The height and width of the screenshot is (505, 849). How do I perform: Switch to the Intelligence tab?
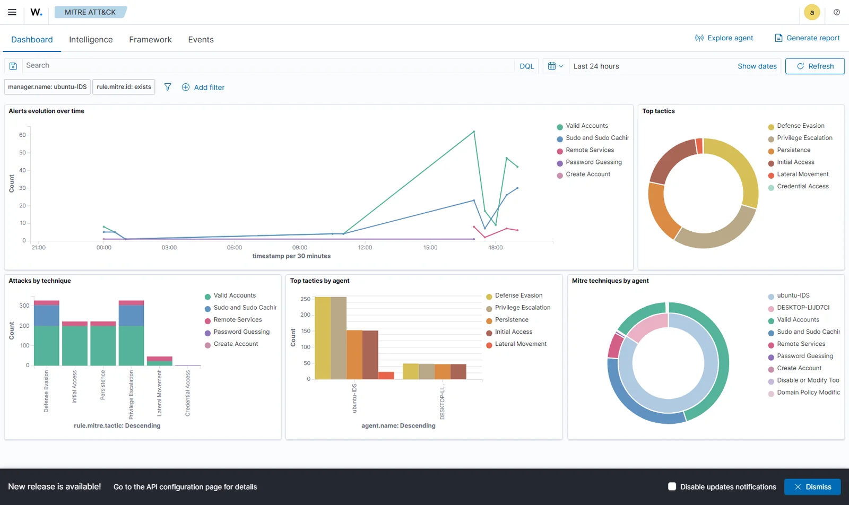click(91, 40)
